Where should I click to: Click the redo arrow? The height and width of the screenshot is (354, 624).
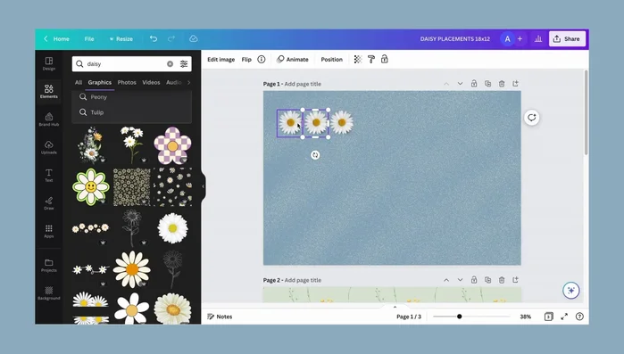click(171, 38)
